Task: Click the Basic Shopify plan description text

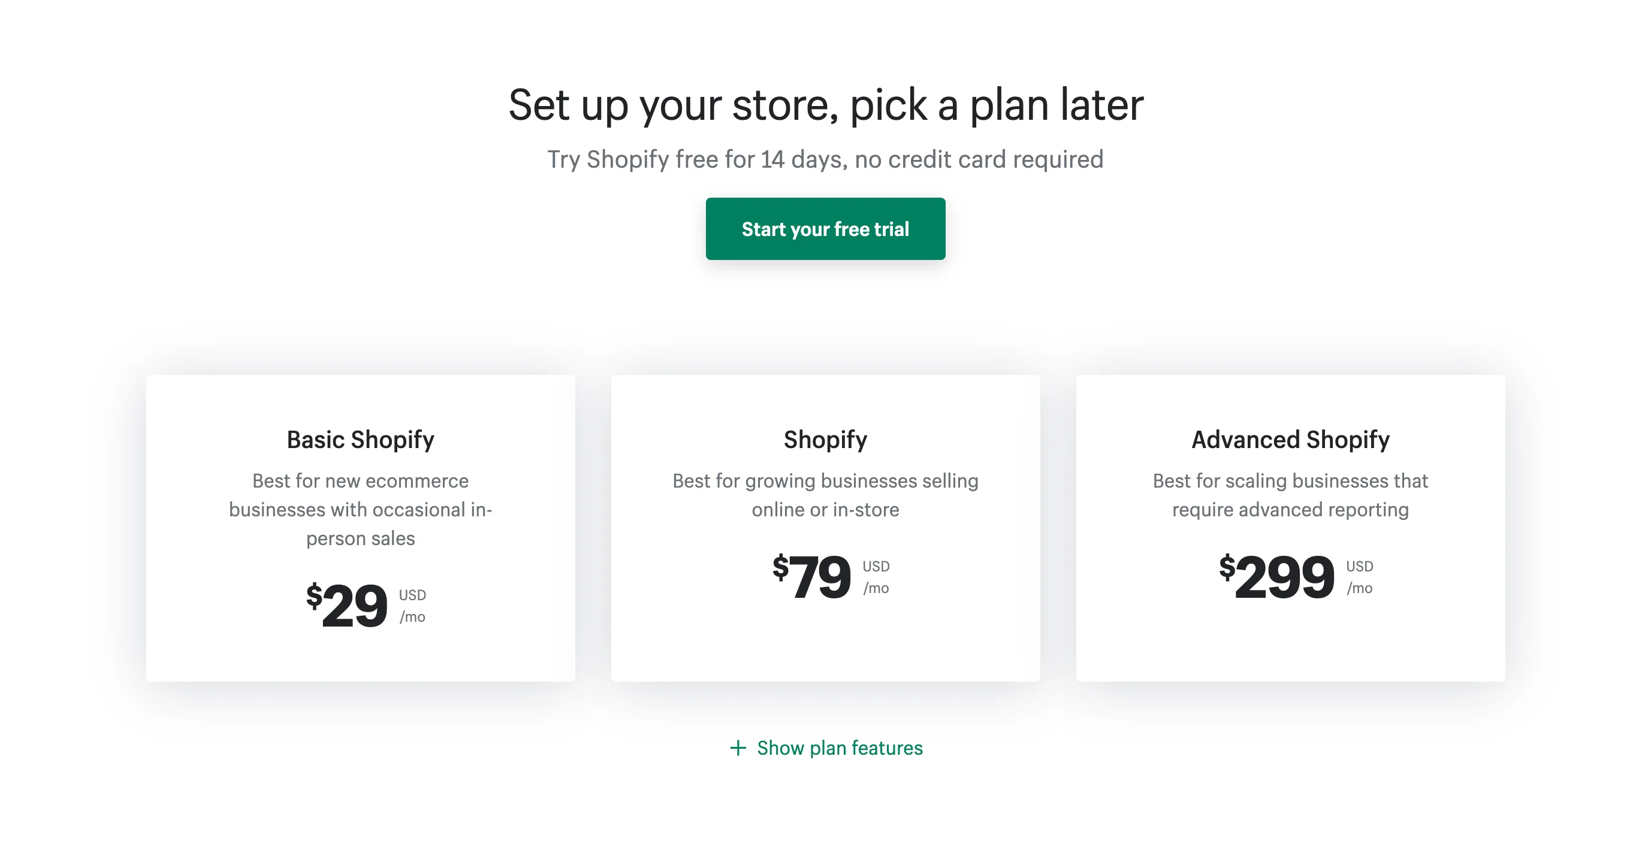Action: pyautogui.click(x=360, y=509)
